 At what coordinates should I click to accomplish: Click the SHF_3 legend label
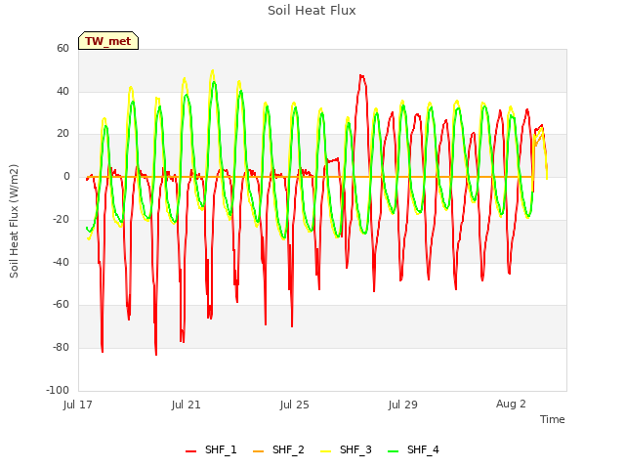pos(355,449)
